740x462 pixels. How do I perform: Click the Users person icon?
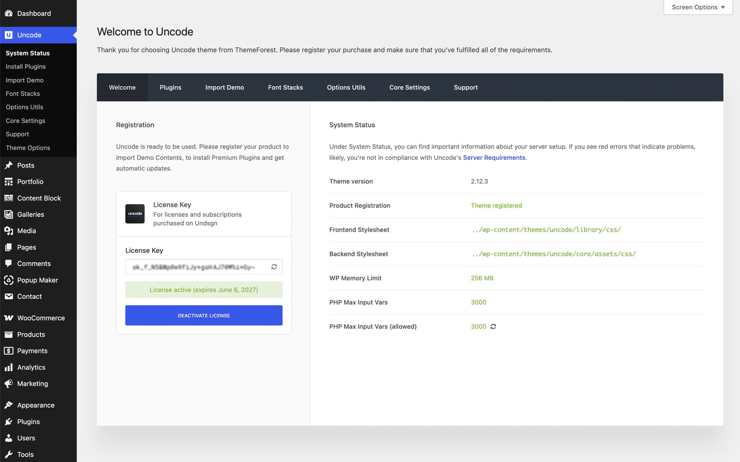8,438
